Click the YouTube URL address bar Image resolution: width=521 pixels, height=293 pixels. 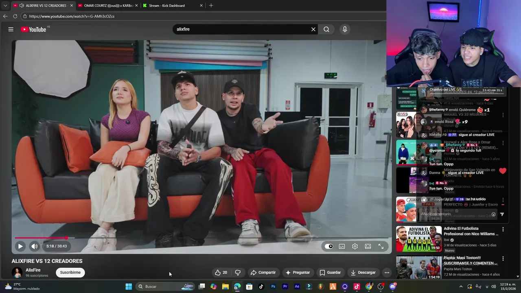[x=204, y=16]
